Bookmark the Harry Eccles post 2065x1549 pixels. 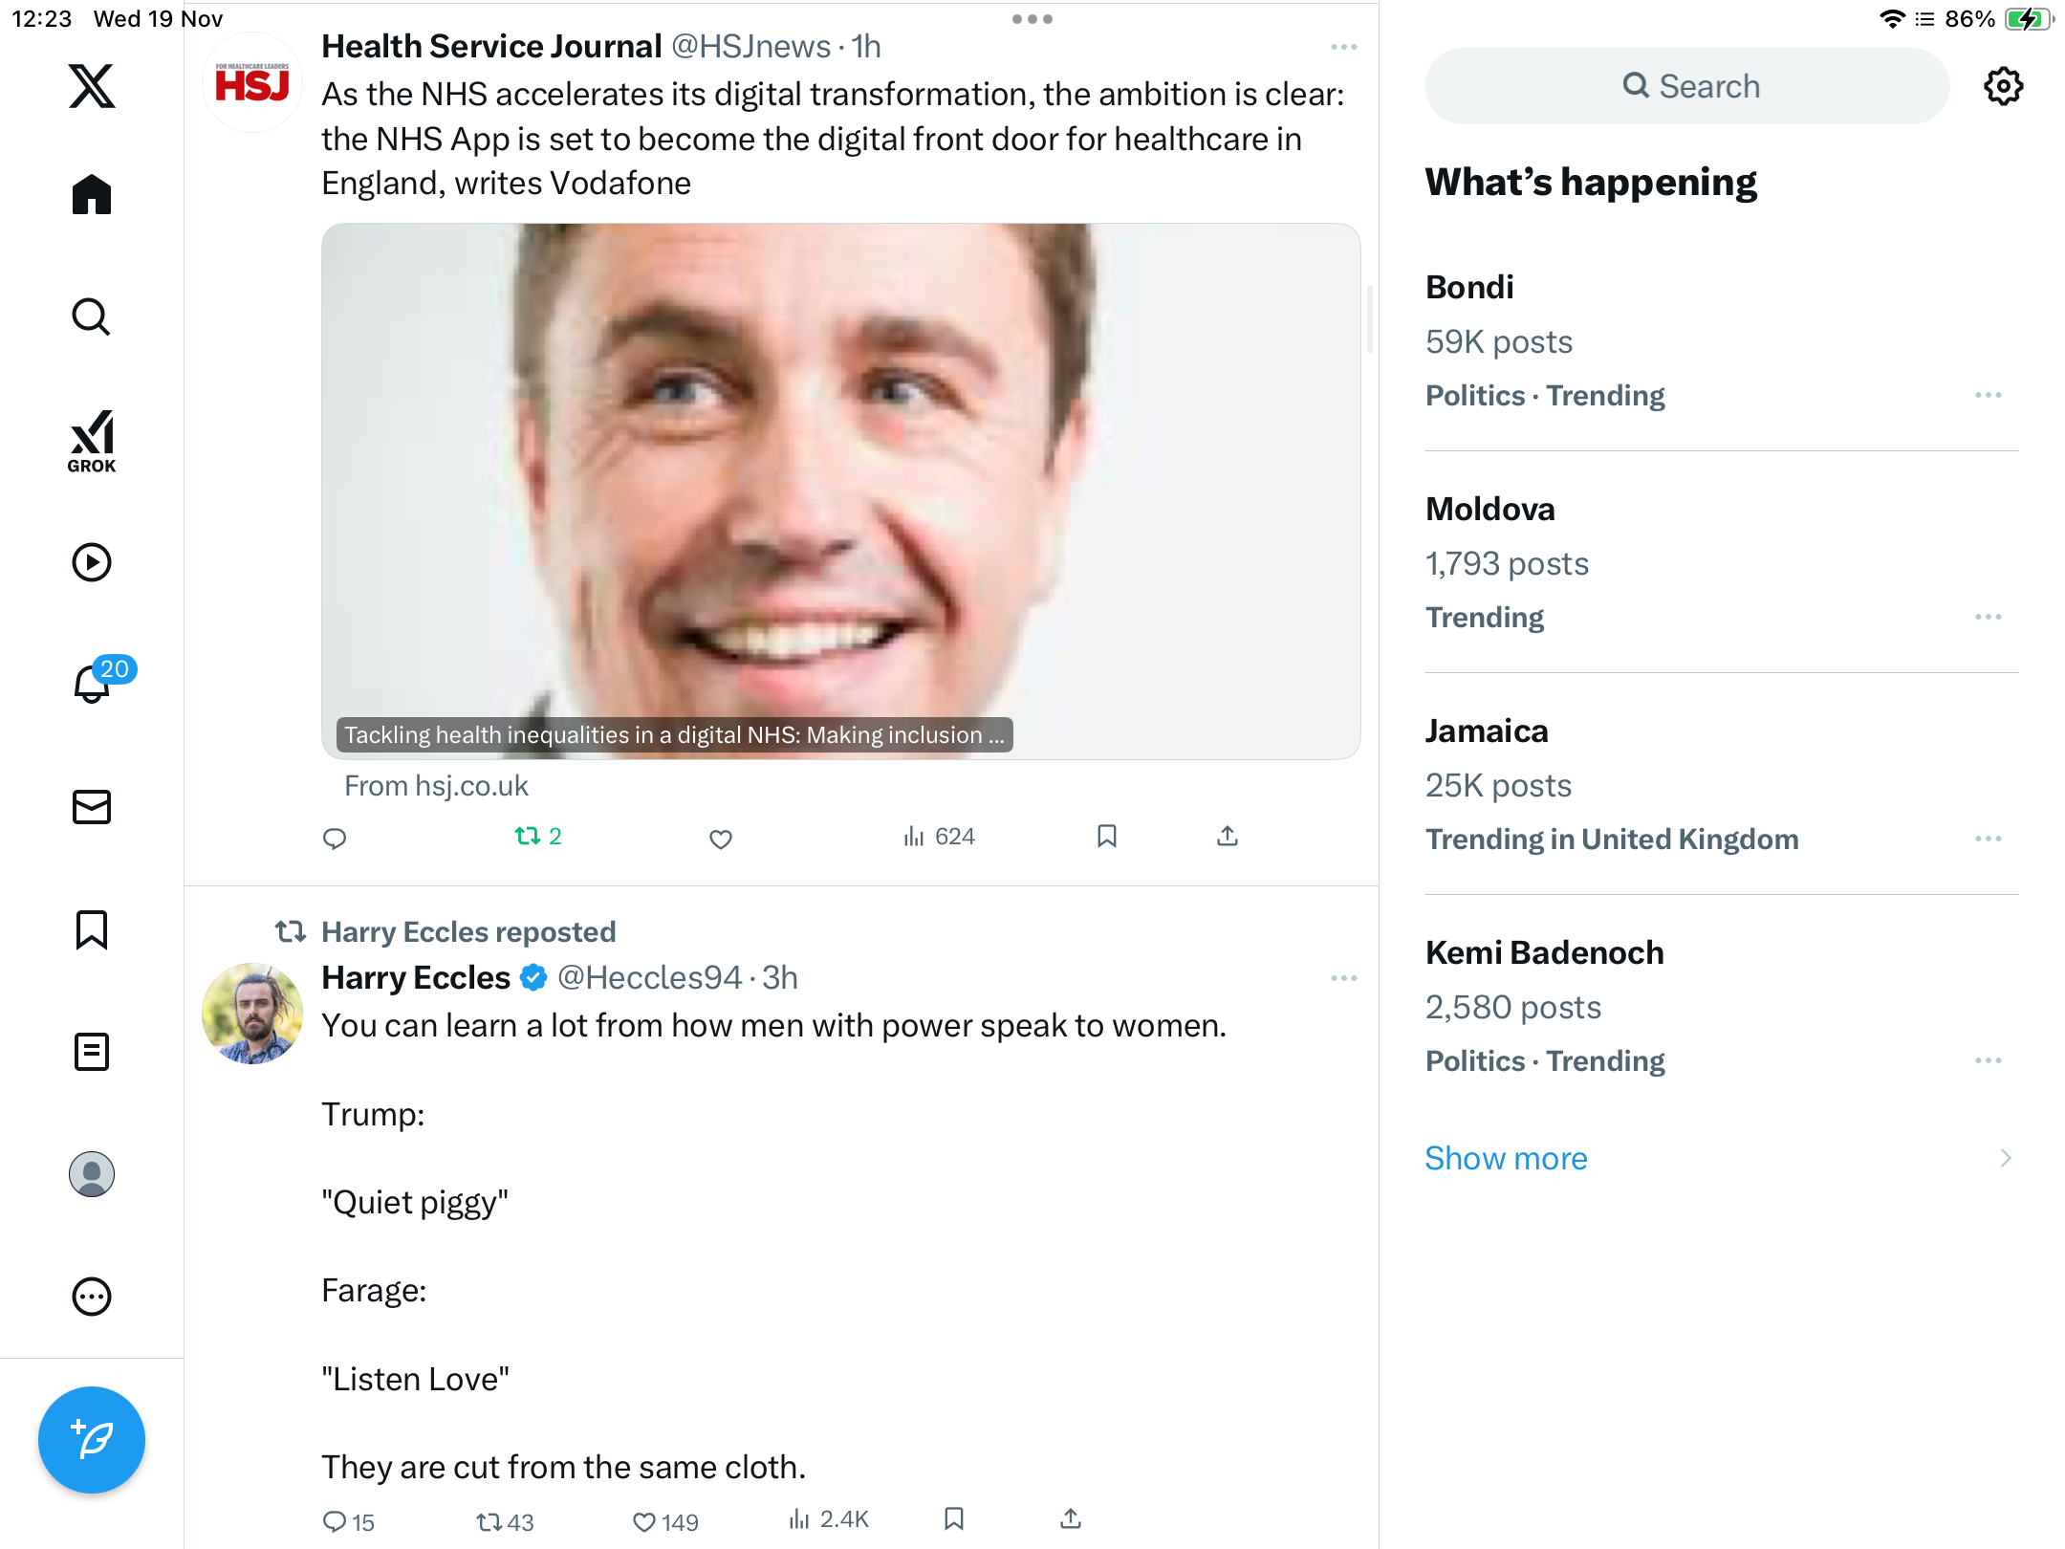coord(953,1519)
